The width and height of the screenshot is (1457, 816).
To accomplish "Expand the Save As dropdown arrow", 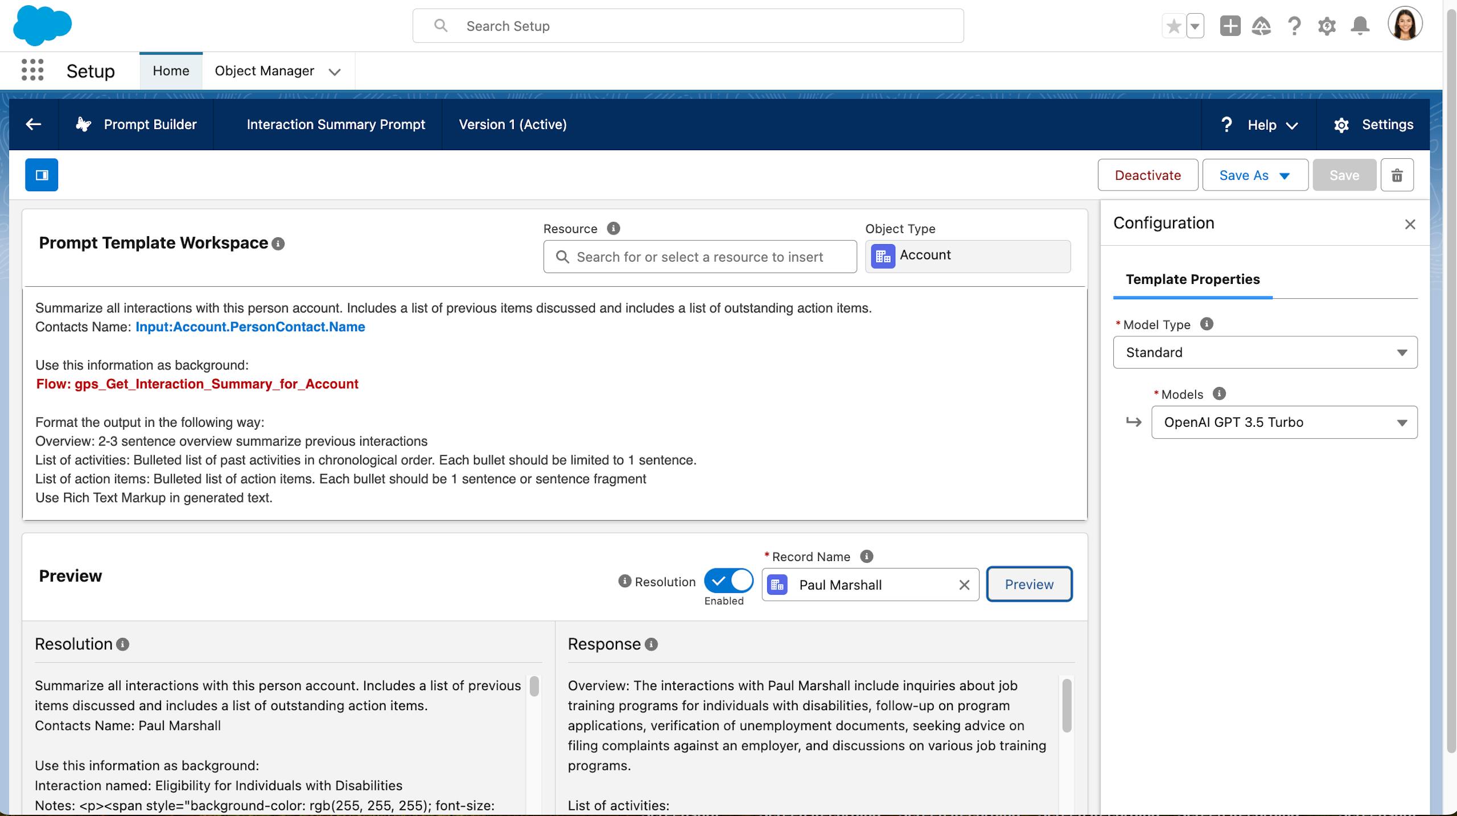I will point(1285,176).
